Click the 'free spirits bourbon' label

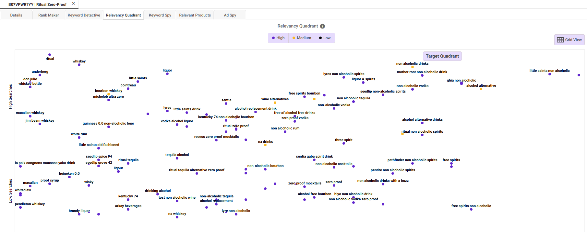304,93
